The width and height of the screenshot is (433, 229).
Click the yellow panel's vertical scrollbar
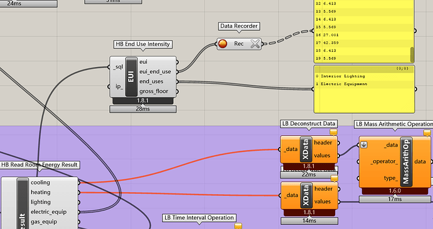coord(412,54)
